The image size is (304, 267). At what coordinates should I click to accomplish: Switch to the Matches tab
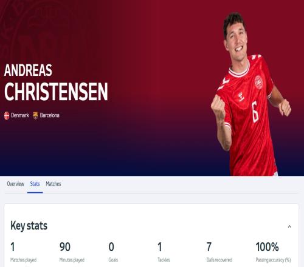[54, 184]
